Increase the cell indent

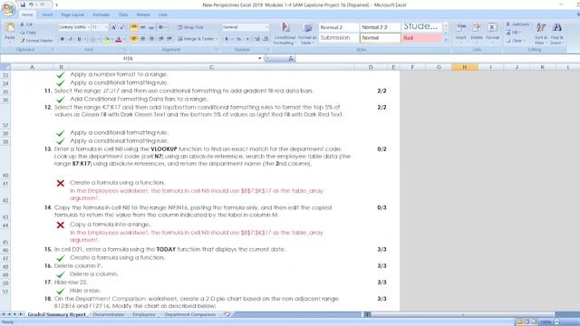(x=169, y=39)
